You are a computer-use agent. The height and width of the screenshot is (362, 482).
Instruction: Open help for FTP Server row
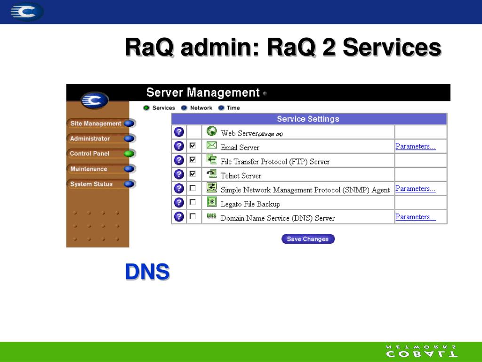(x=179, y=160)
